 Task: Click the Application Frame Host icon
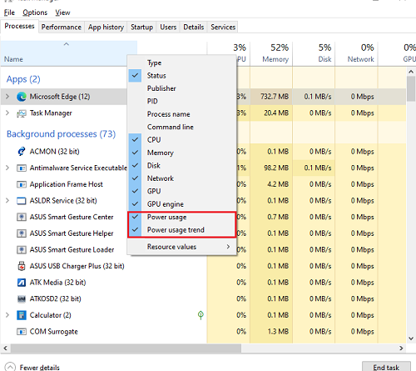tap(22, 184)
